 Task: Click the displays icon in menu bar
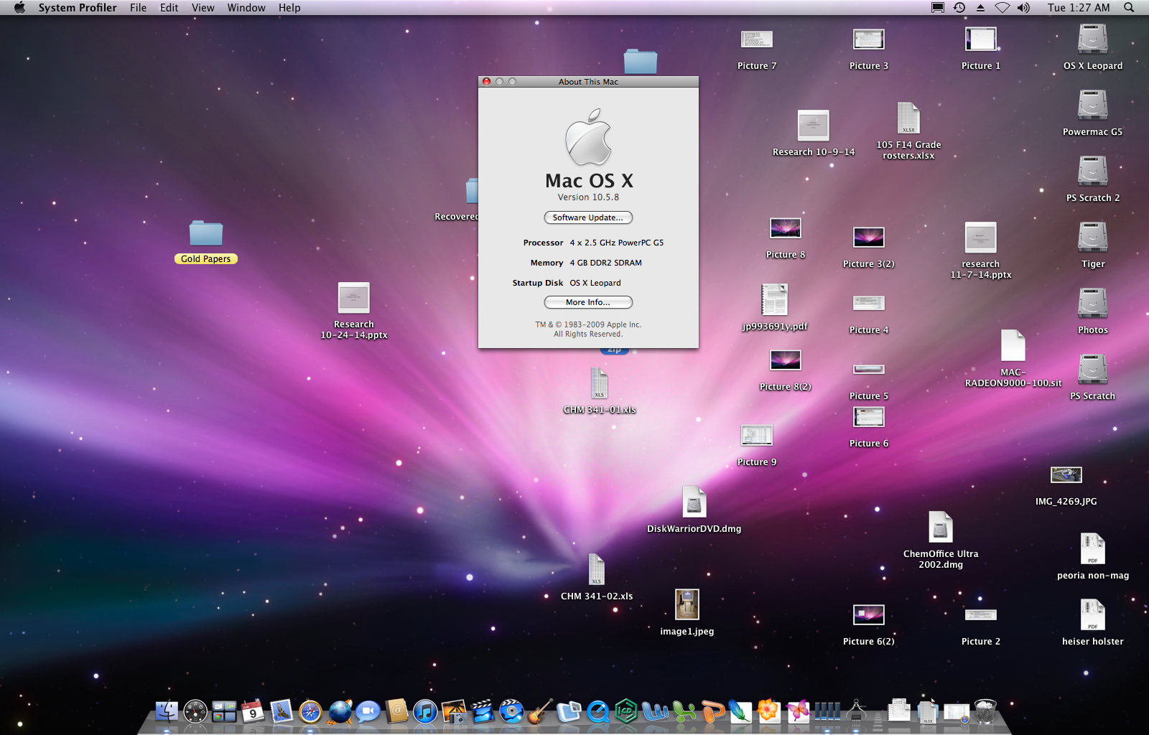click(937, 8)
